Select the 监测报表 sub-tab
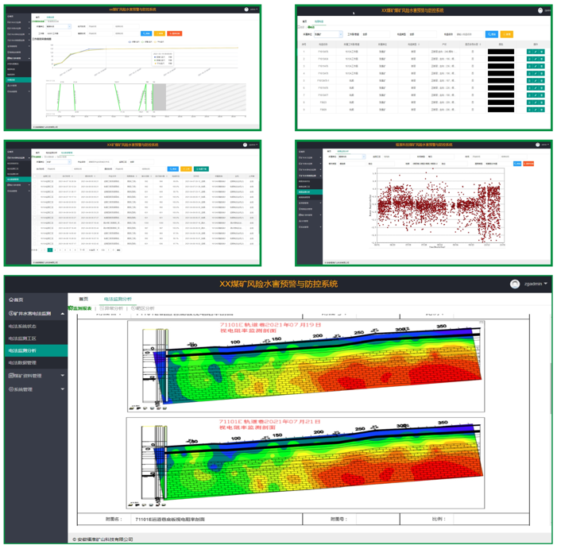 80,308
